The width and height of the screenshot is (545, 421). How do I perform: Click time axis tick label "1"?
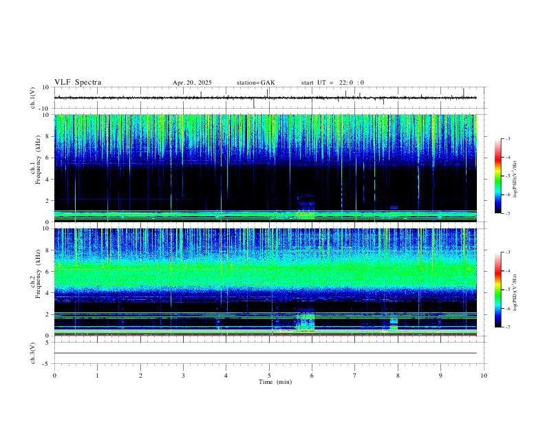tap(97, 376)
